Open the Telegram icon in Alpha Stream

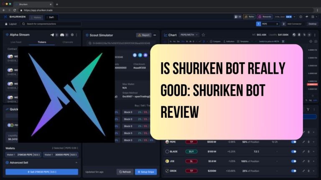(x=52, y=35)
